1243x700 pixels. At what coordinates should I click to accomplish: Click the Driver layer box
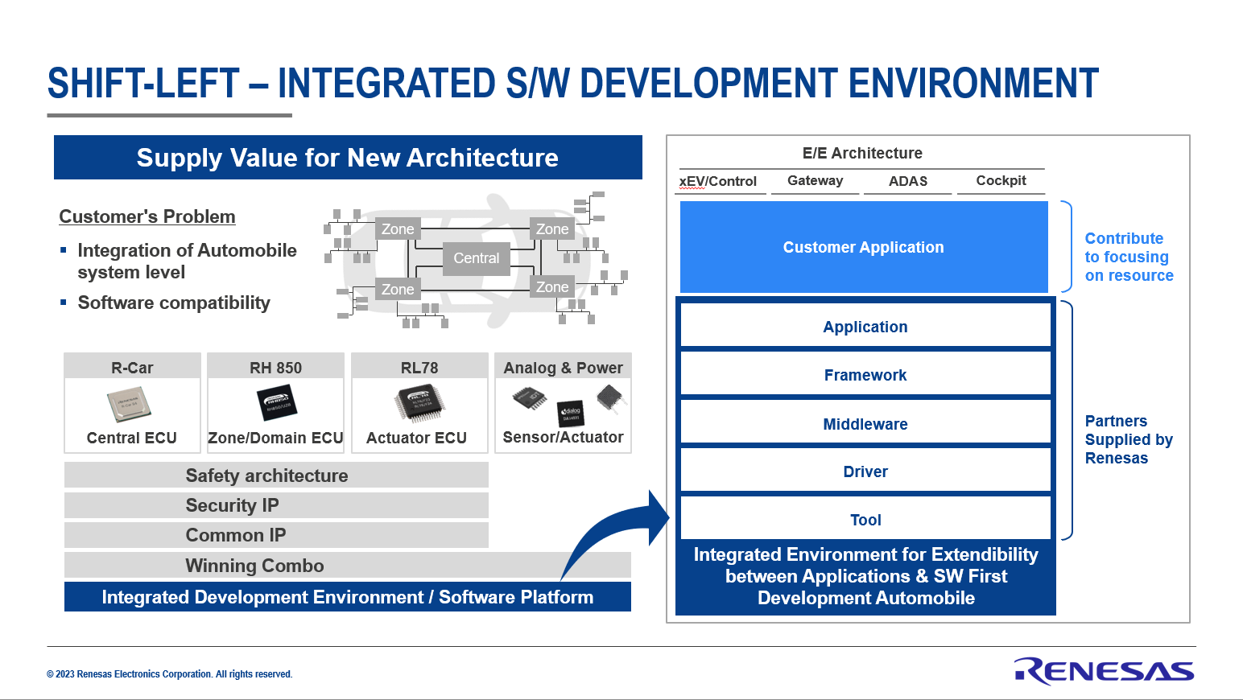[x=865, y=471]
